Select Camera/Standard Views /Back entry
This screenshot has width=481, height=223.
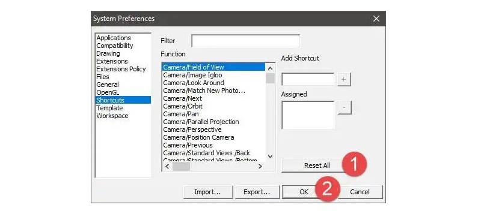(213, 153)
